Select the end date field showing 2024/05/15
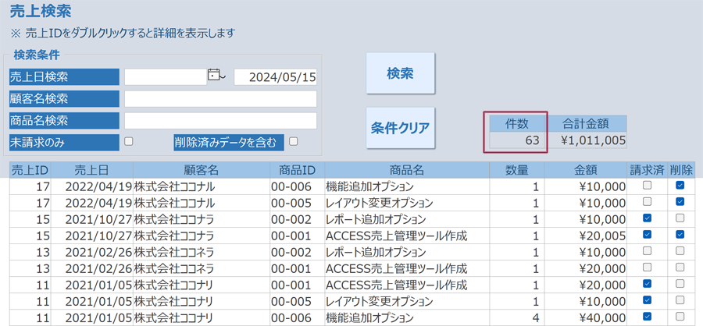The width and height of the screenshot is (703, 326). (275, 76)
